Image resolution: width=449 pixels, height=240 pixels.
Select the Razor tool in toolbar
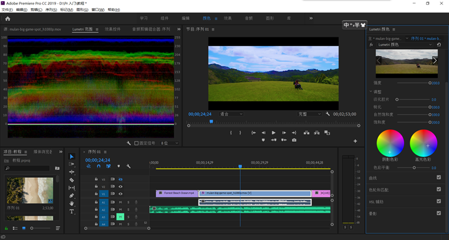(x=72, y=180)
